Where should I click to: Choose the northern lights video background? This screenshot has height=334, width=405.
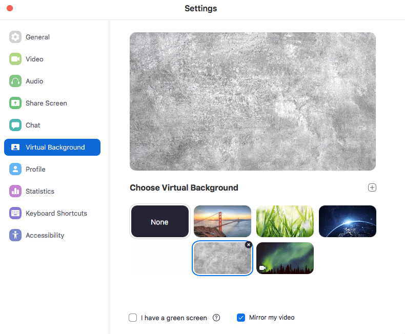coord(285,258)
